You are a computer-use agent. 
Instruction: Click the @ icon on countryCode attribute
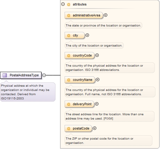69,56
